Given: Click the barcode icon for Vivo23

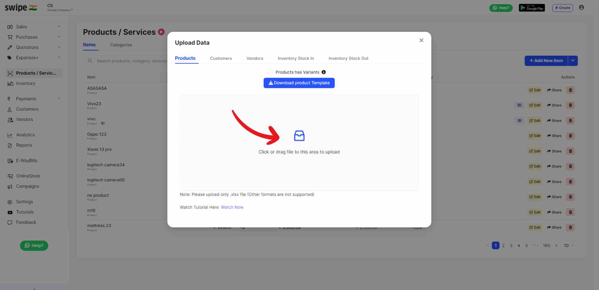Looking at the screenshot, I should [519, 105].
